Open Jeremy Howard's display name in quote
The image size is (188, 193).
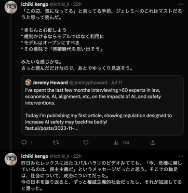[x=50, y=83]
